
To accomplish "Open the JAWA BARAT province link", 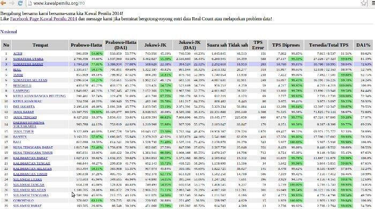I will coord(24,112).
